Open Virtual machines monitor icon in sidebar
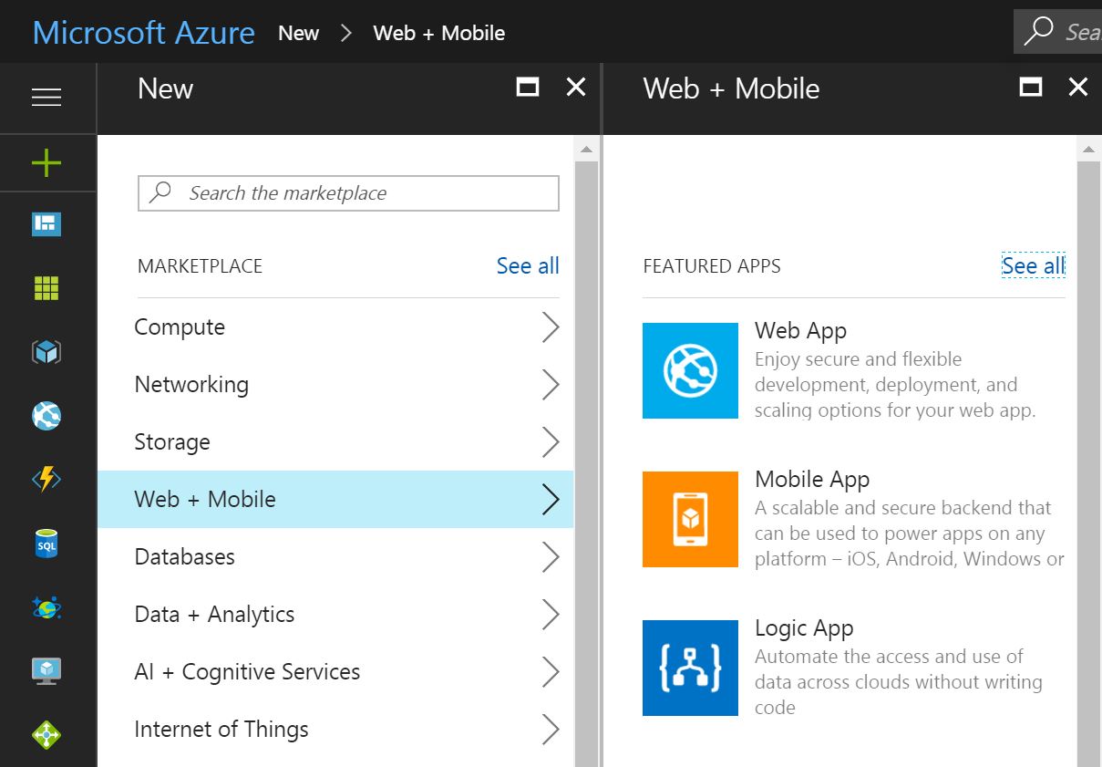 pos(46,671)
